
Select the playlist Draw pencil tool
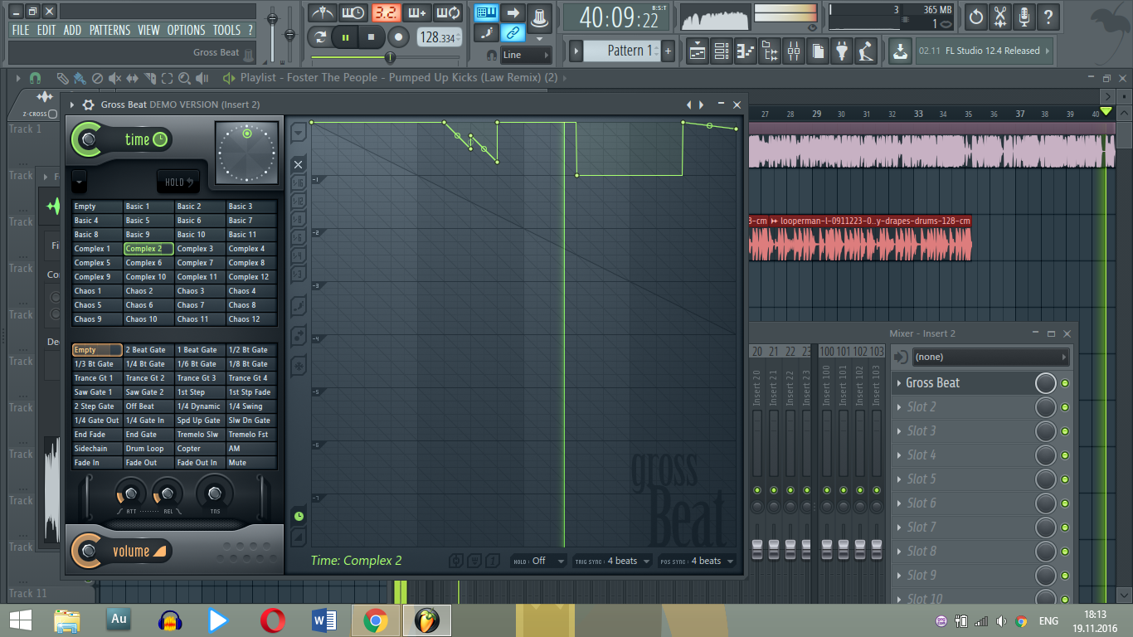point(62,78)
